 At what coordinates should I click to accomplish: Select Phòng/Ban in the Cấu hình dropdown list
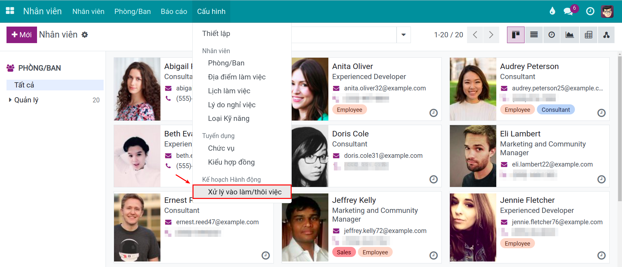226,63
